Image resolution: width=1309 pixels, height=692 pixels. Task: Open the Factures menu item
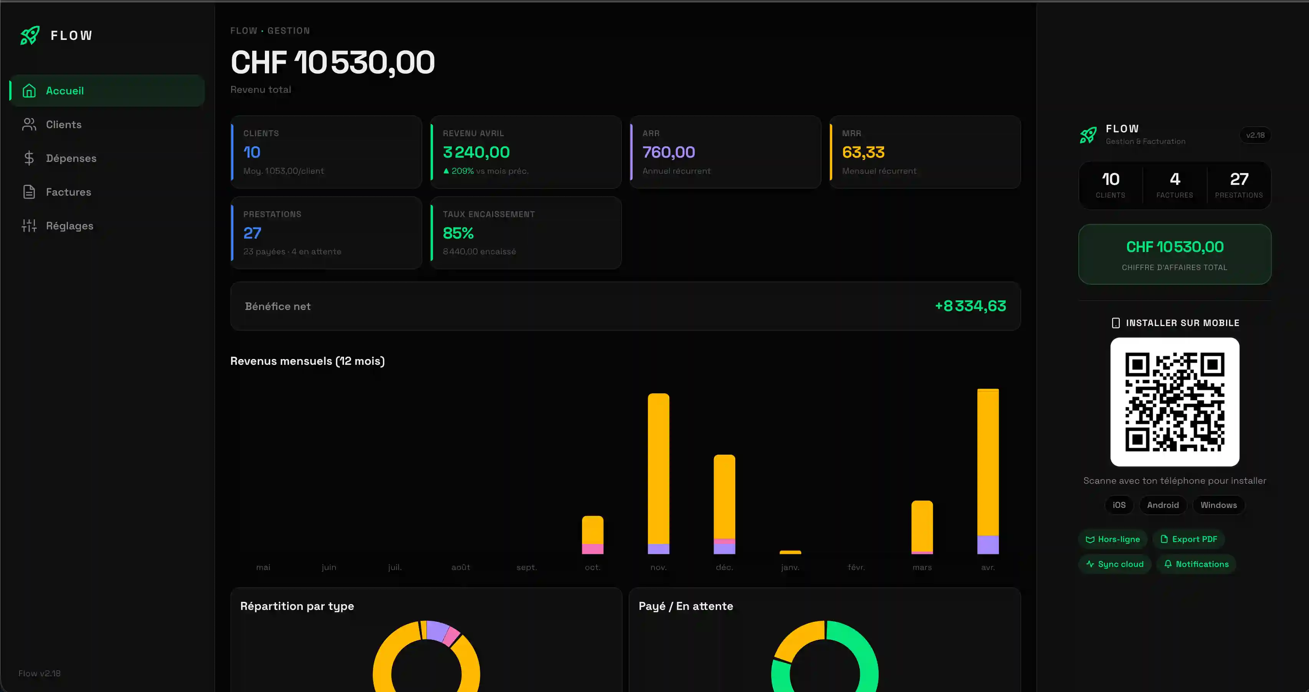[x=68, y=192]
